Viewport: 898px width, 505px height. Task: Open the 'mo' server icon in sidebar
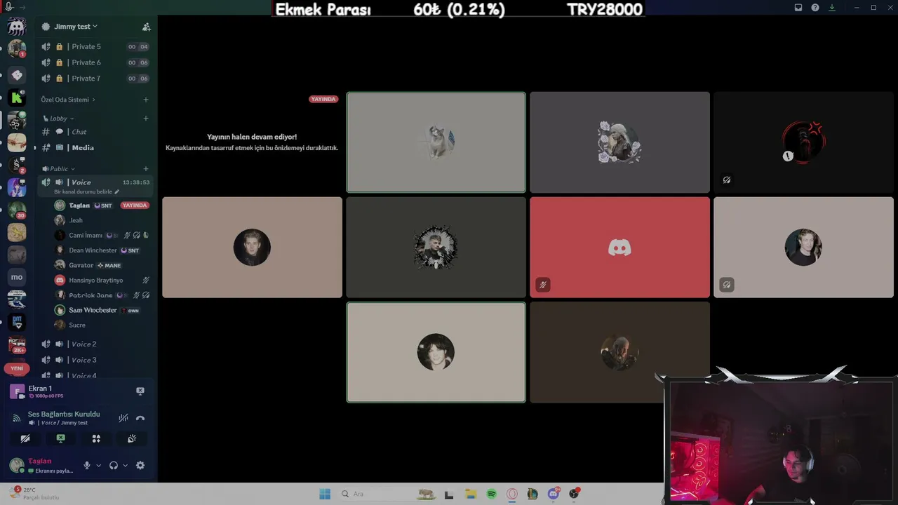coord(17,277)
